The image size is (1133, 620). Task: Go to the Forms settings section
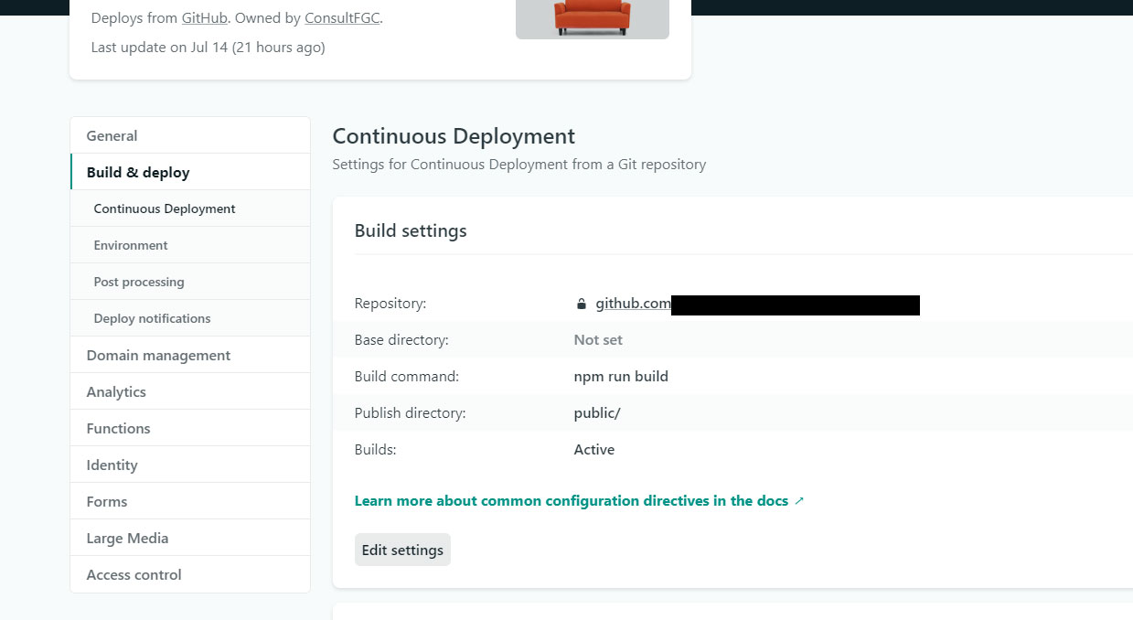pos(107,501)
